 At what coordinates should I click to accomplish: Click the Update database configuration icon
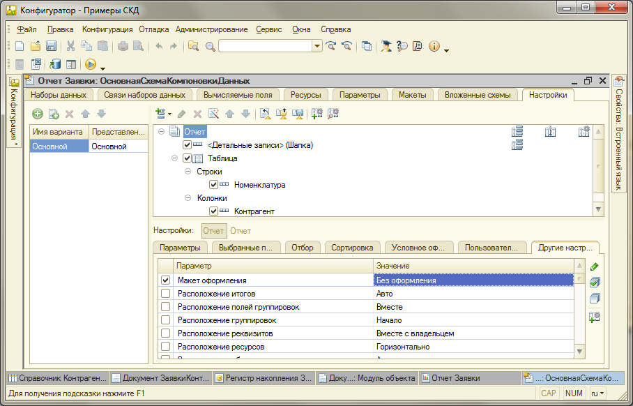(55, 64)
